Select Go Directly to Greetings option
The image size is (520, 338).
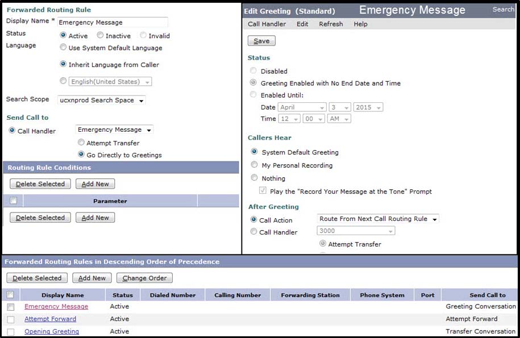click(x=81, y=154)
